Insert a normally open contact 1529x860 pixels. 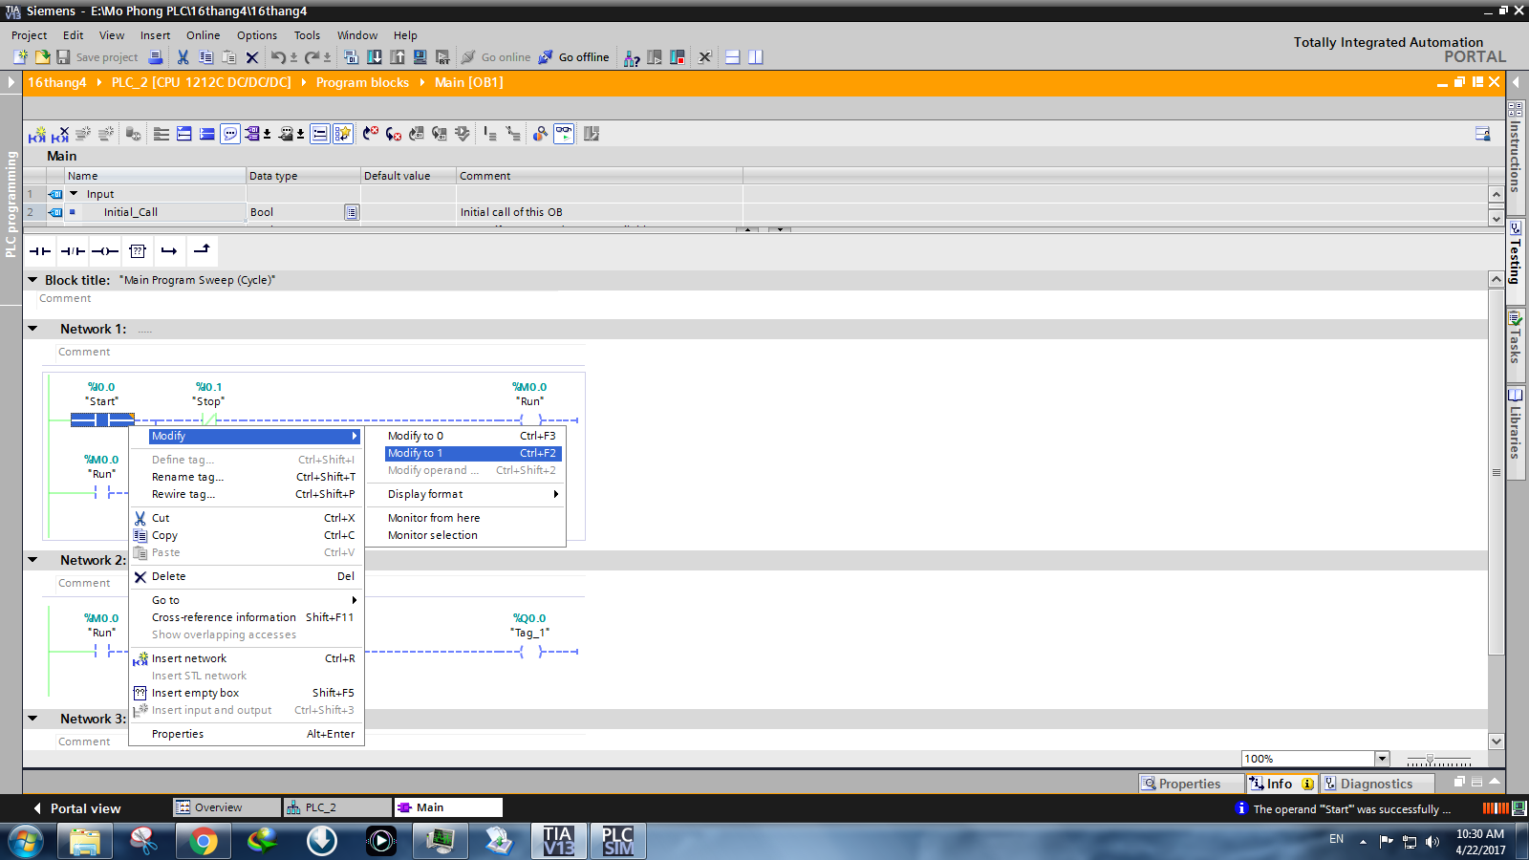40,251
